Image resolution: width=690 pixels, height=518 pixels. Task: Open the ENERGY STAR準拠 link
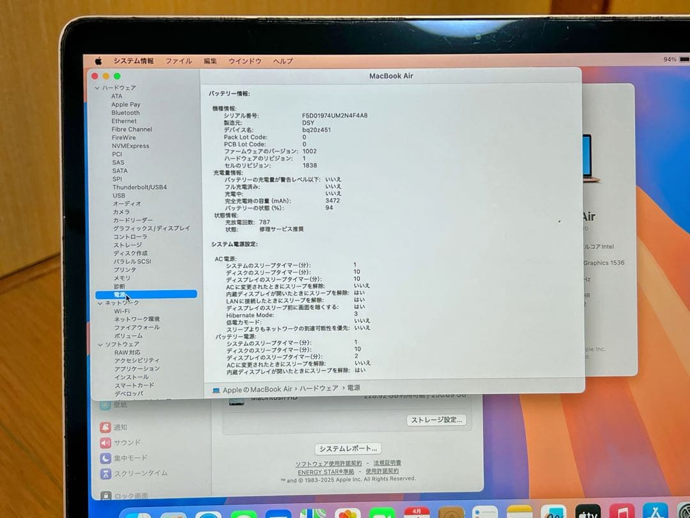pos(326,472)
